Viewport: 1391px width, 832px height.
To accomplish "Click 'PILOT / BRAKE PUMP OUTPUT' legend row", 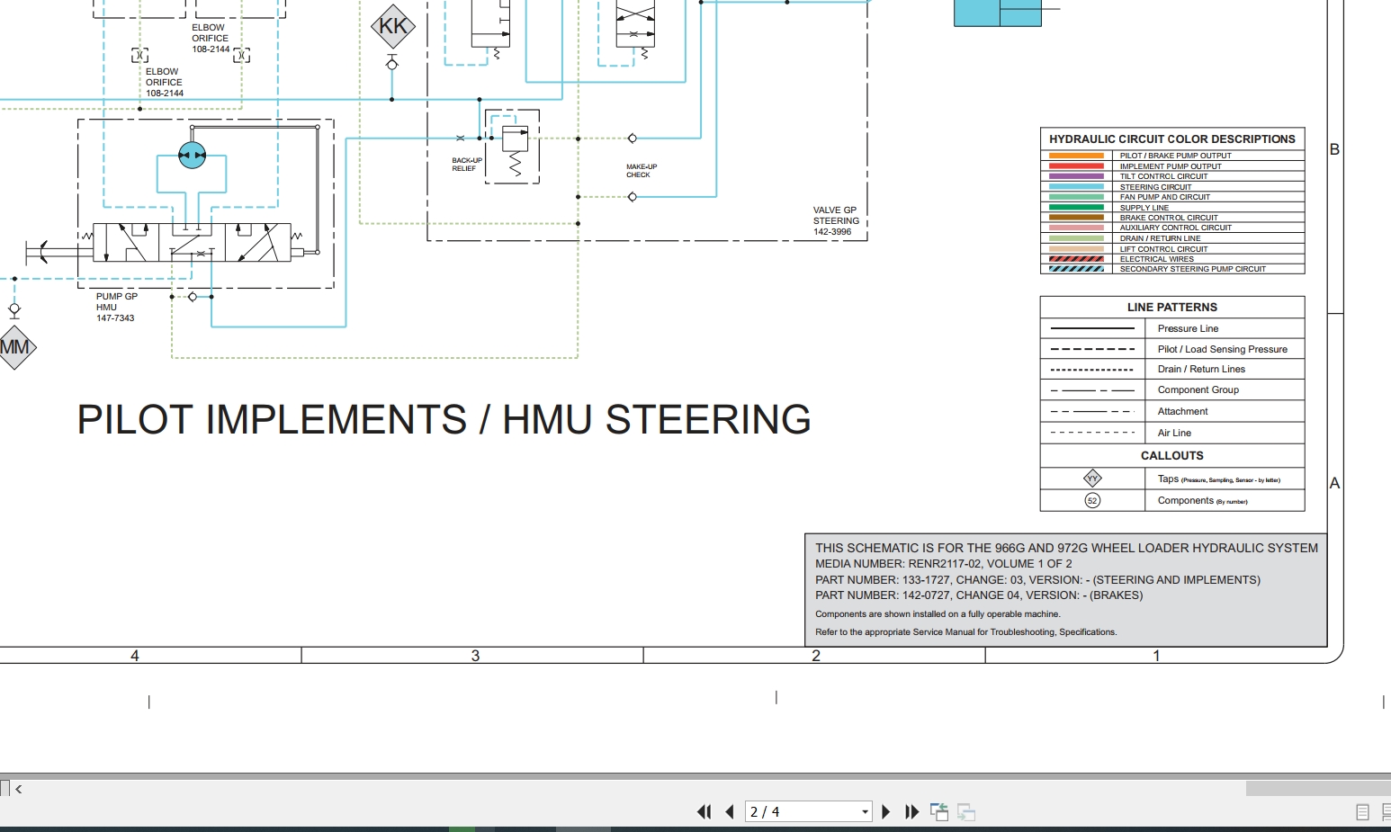I will click(1171, 156).
